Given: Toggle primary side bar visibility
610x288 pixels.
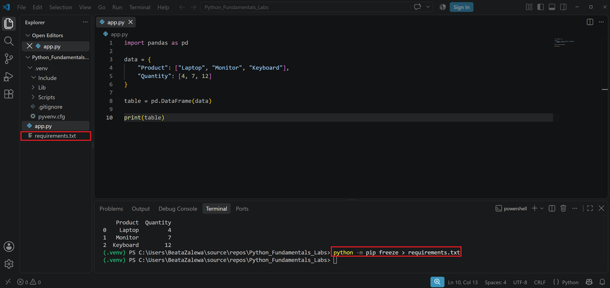Looking at the screenshot, I should pos(540,7).
